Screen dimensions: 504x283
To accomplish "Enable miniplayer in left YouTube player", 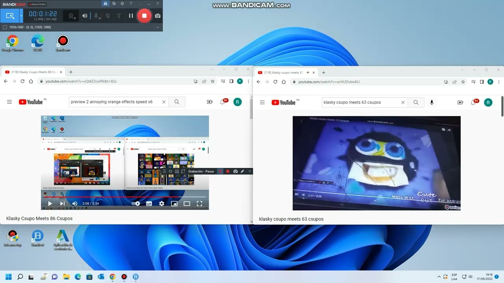I will click(x=174, y=204).
